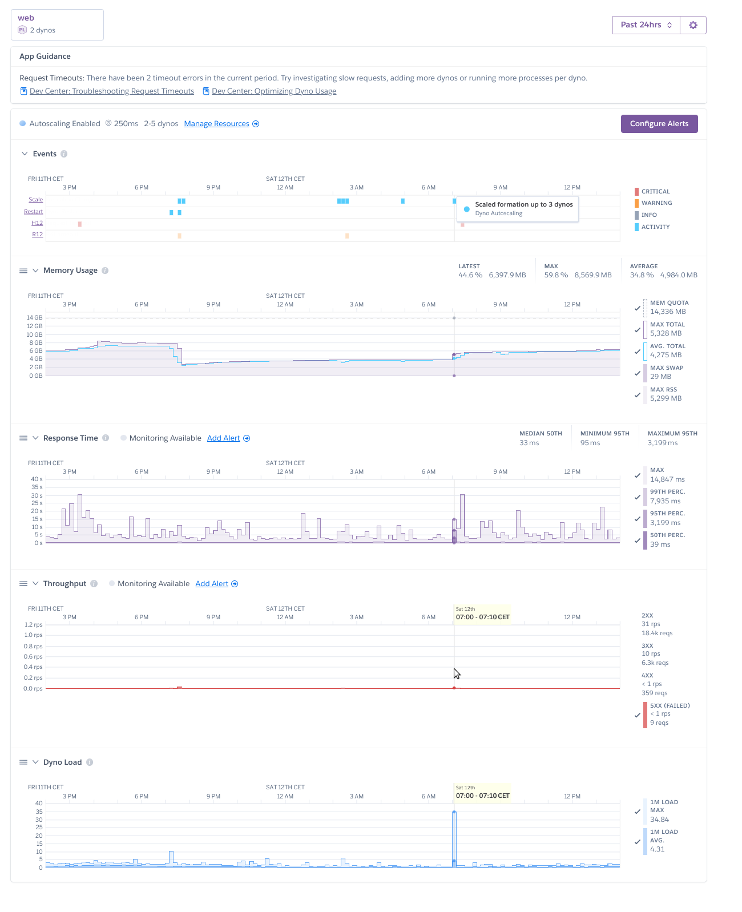Click Add Alert link for Throughput
The height and width of the screenshot is (912, 742).
pos(212,584)
